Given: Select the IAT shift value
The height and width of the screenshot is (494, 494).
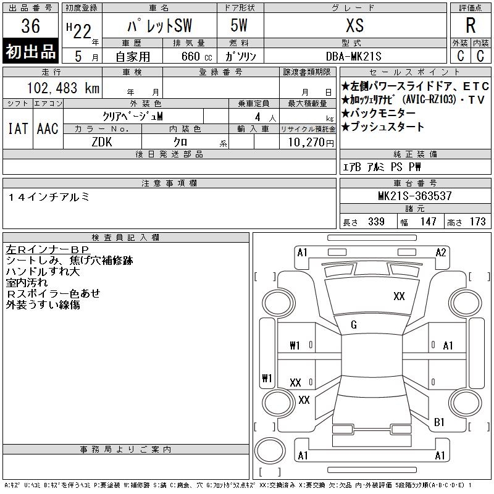Looking at the screenshot, I should tap(18, 128).
